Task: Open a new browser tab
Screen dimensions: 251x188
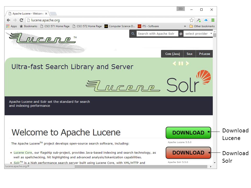Action: click(53, 14)
